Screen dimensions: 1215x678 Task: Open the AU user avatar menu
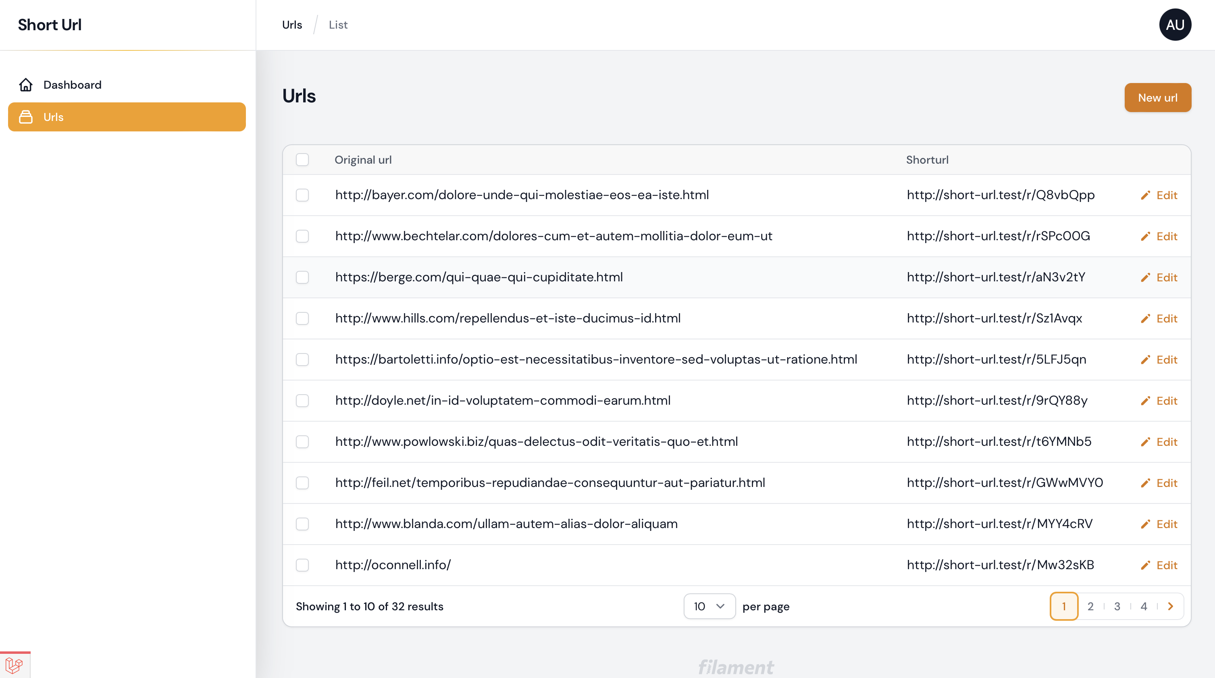coord(1175,25)
